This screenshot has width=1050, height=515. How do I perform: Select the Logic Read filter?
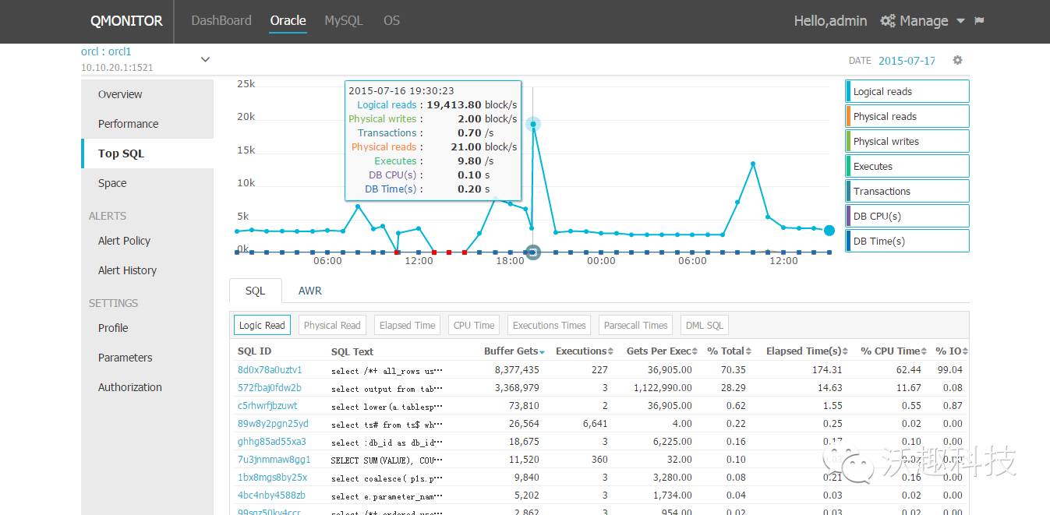pos(262,325)
